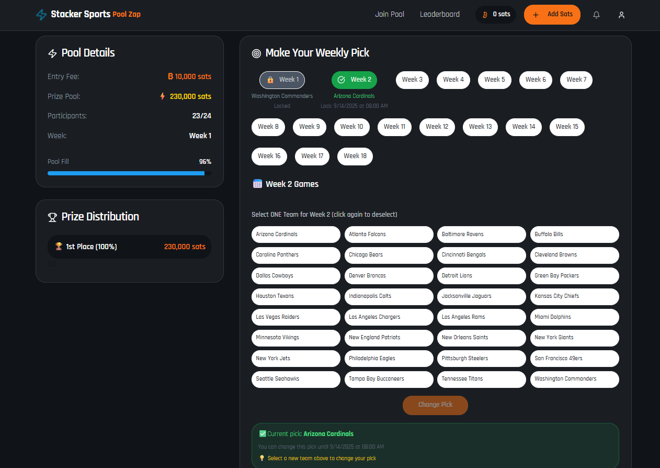This screenshot has height=468, width=660.
Task: Open the notifications bell icon
Action: pos(596,15)
